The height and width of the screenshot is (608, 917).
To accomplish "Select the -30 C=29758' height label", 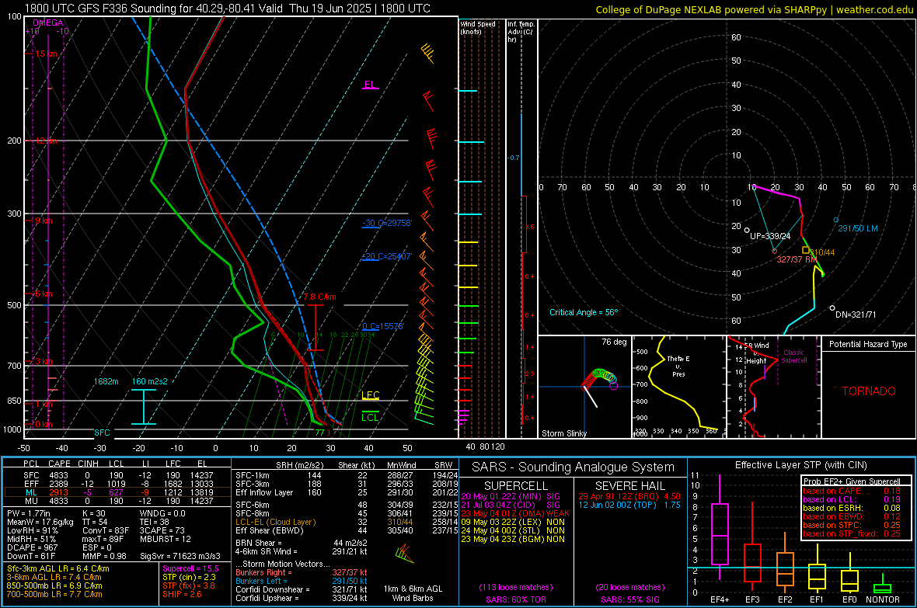I will coord(387,224).
